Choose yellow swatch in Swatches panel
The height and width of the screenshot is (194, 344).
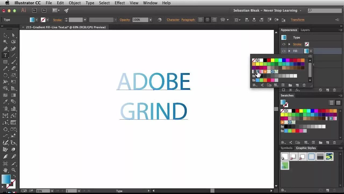tap(301, 111)
